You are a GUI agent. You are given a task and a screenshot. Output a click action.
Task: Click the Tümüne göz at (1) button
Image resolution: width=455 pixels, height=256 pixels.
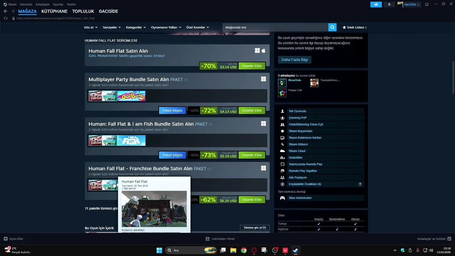coord(255,228)
